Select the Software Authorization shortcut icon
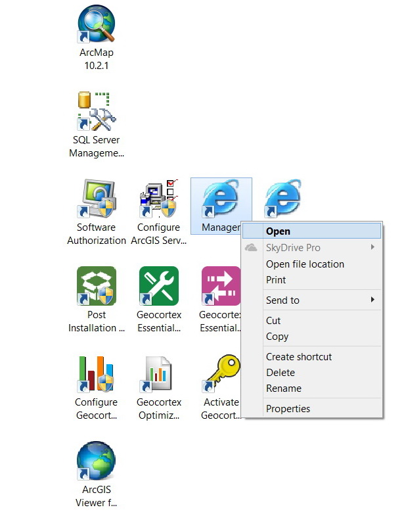 97,199
